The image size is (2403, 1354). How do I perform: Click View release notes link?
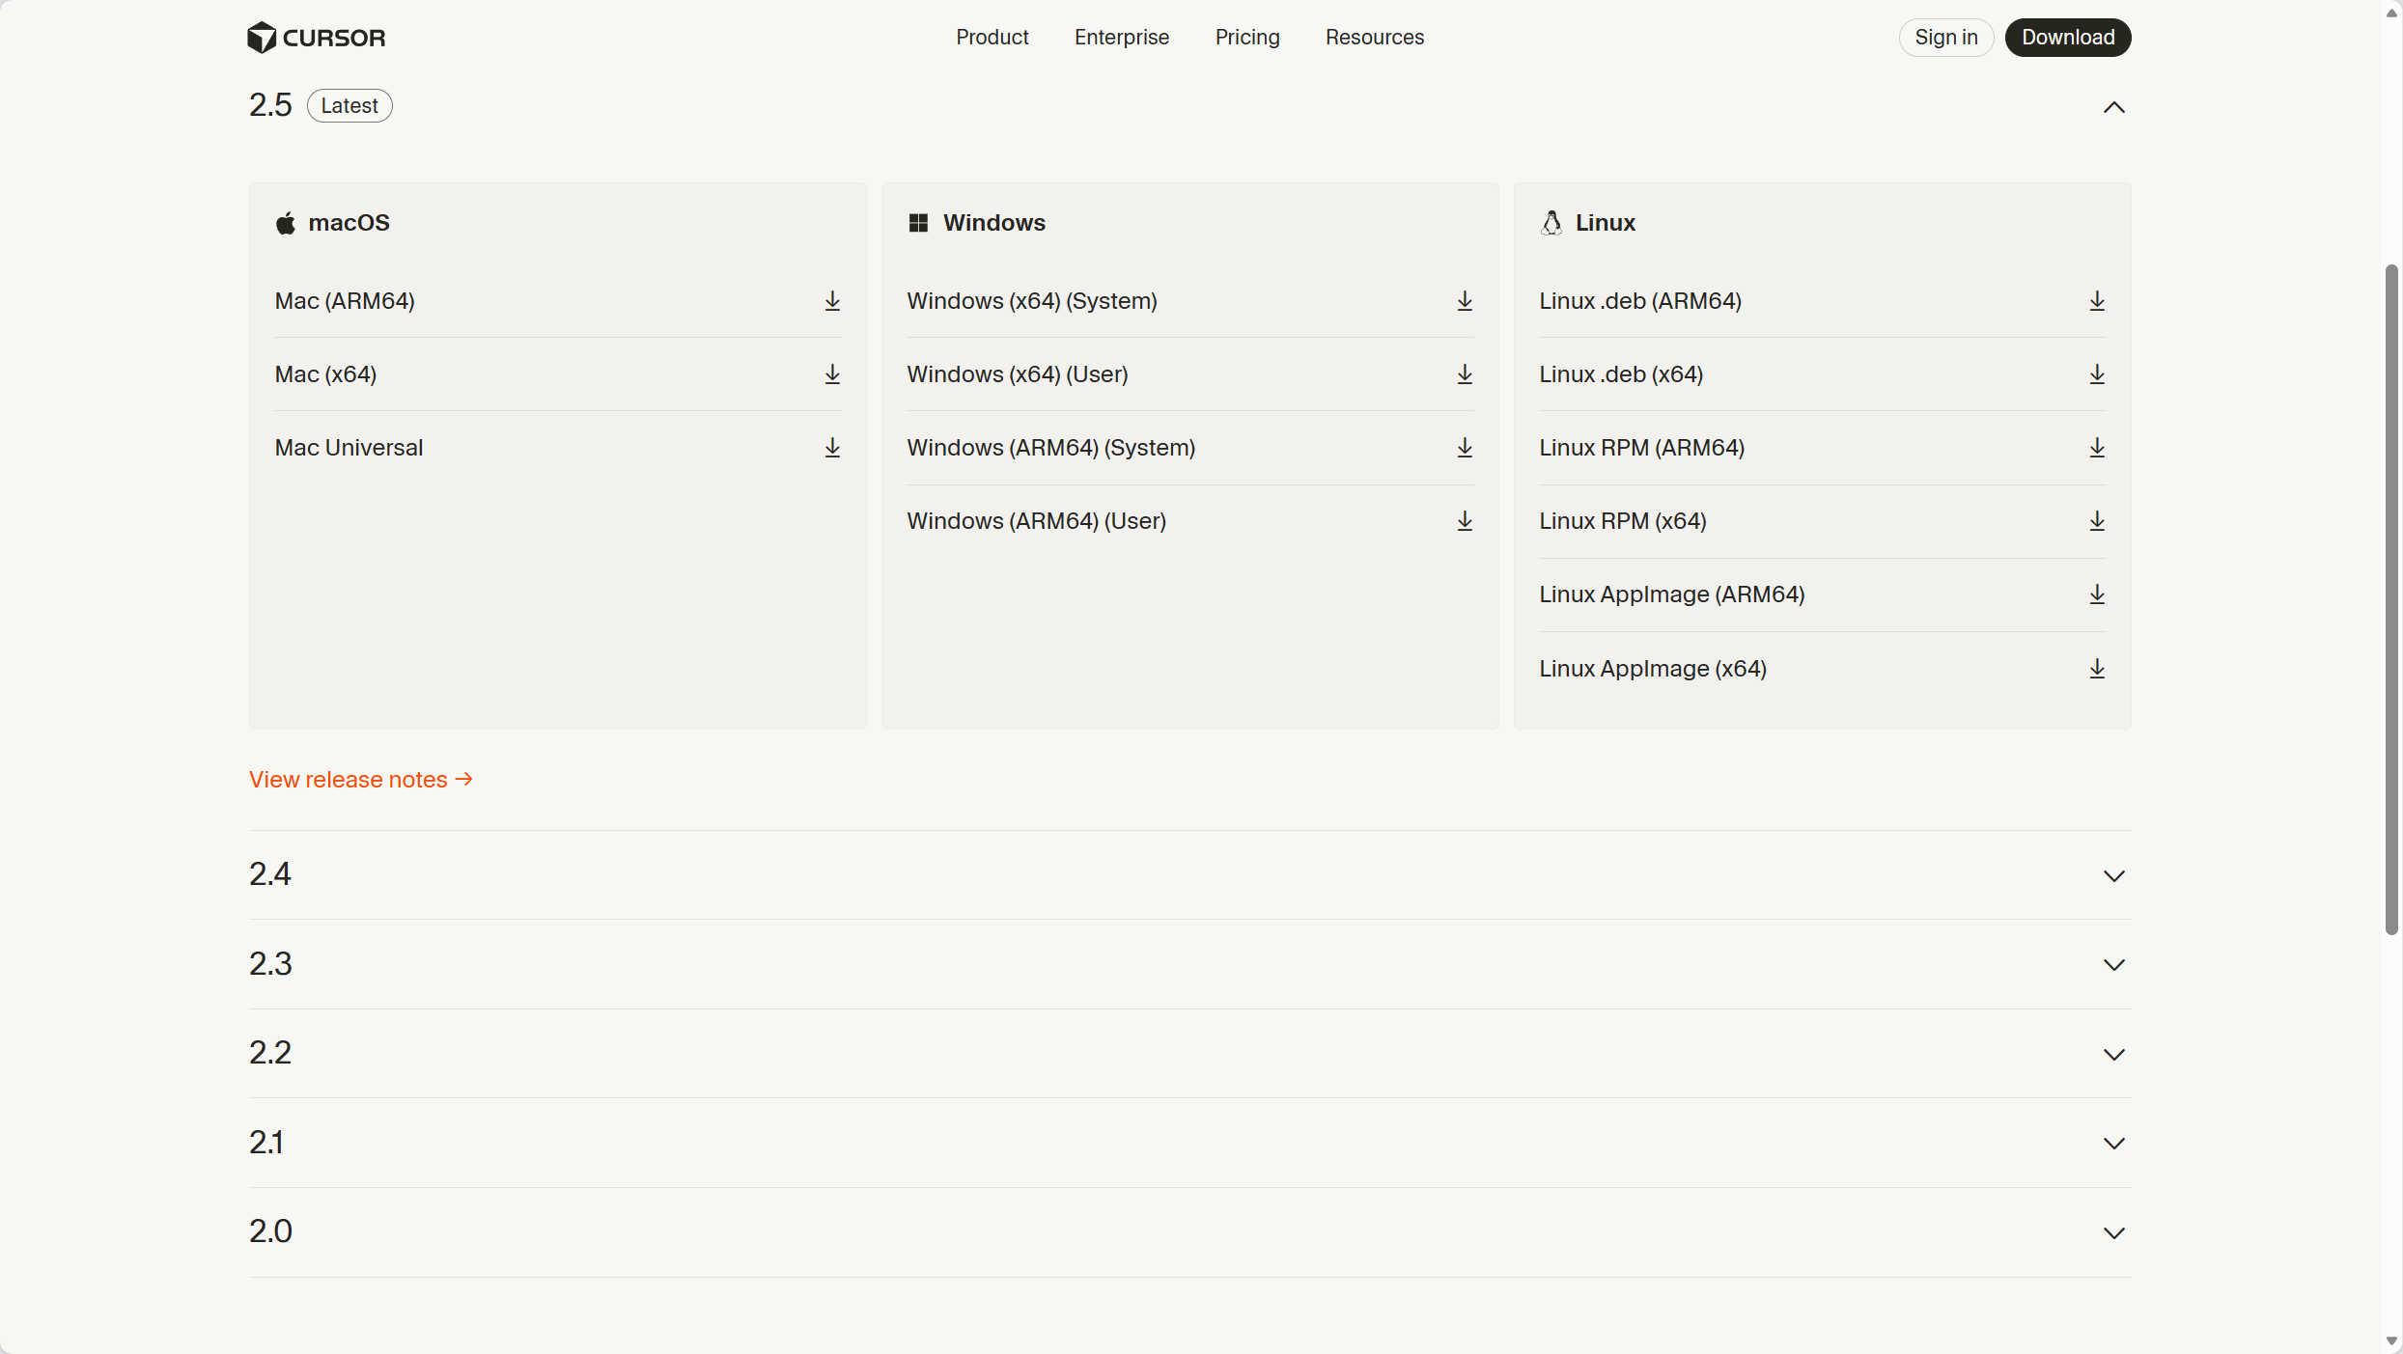coord(361,780)
